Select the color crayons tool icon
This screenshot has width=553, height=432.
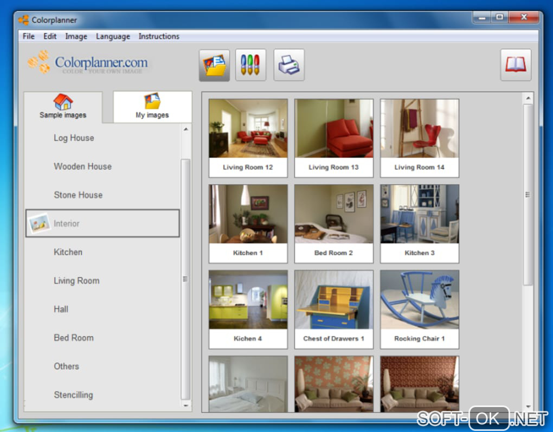point(250,65)
